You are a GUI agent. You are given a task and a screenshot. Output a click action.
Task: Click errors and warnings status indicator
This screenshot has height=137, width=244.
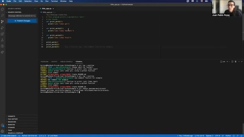click(42, 136)
